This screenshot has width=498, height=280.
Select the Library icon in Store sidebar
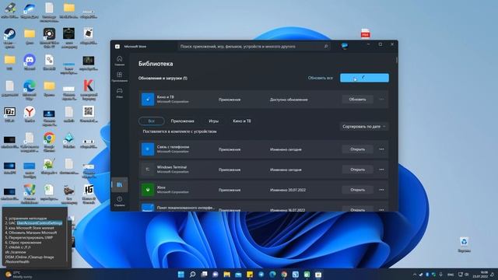coord(119,184)
